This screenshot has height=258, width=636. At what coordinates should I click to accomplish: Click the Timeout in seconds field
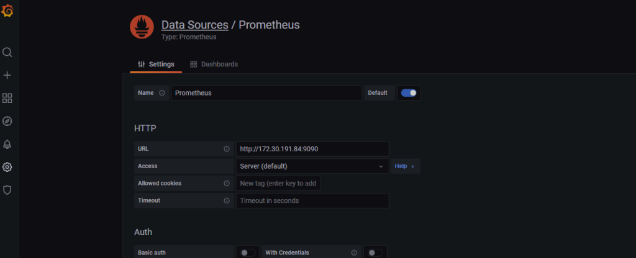point(312,200)
